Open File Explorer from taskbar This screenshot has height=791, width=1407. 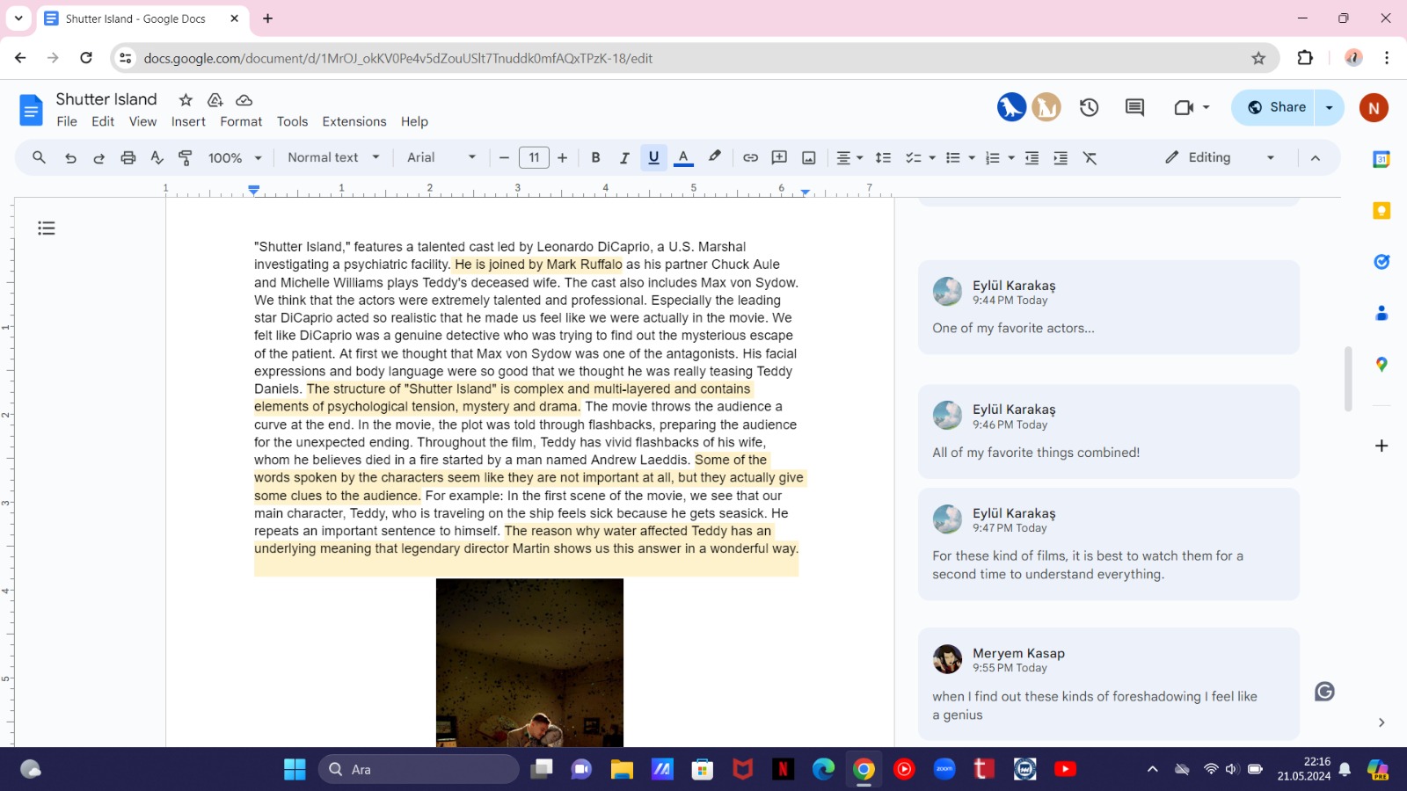622,769
